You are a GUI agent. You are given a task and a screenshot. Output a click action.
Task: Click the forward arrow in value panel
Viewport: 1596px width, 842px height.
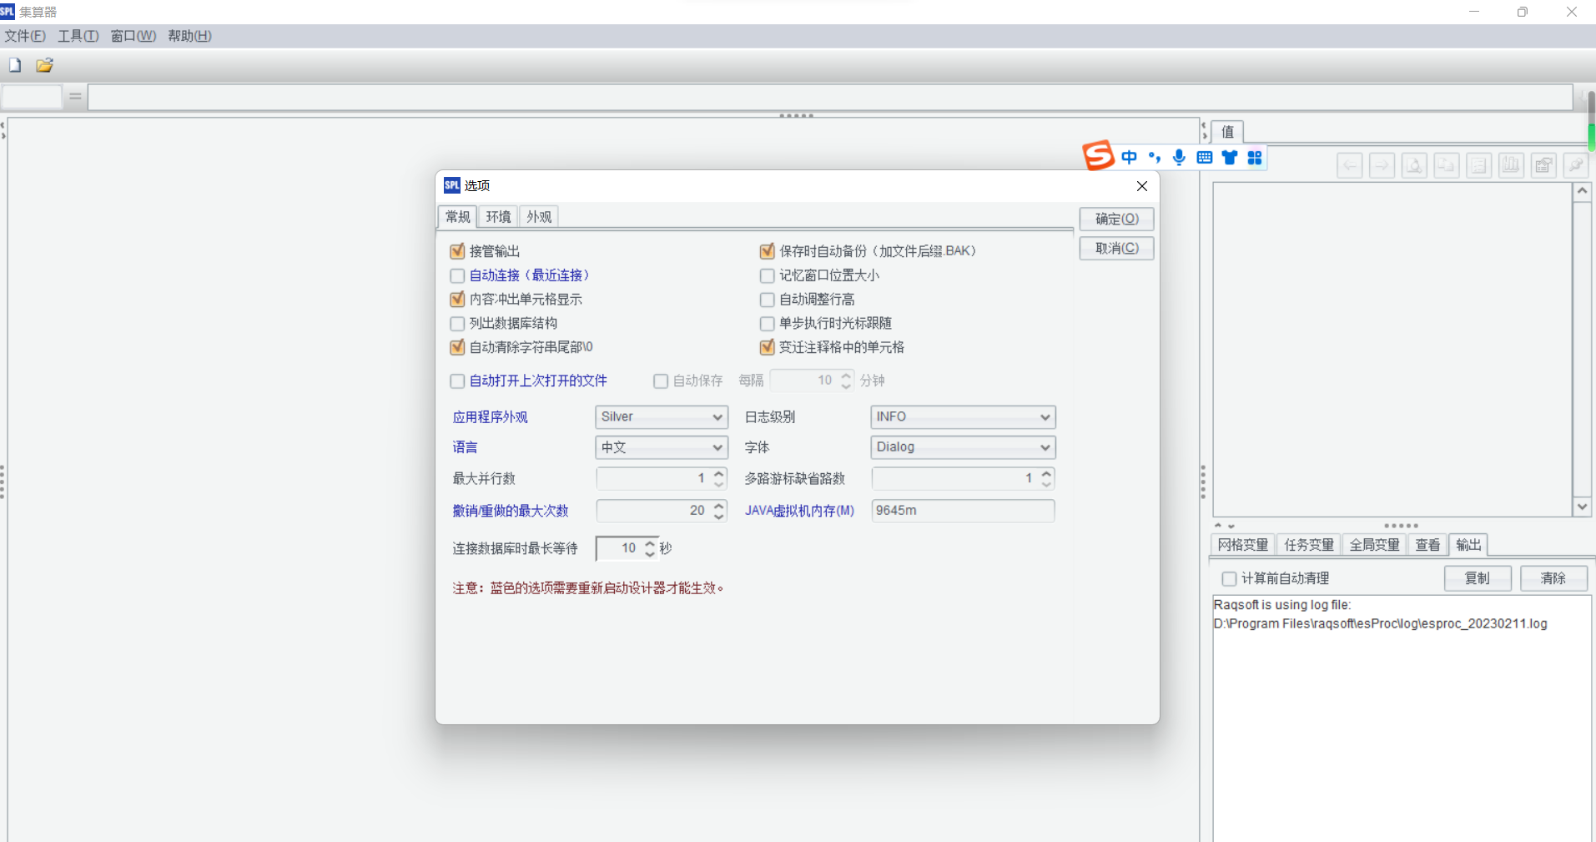pos(1382,165)
